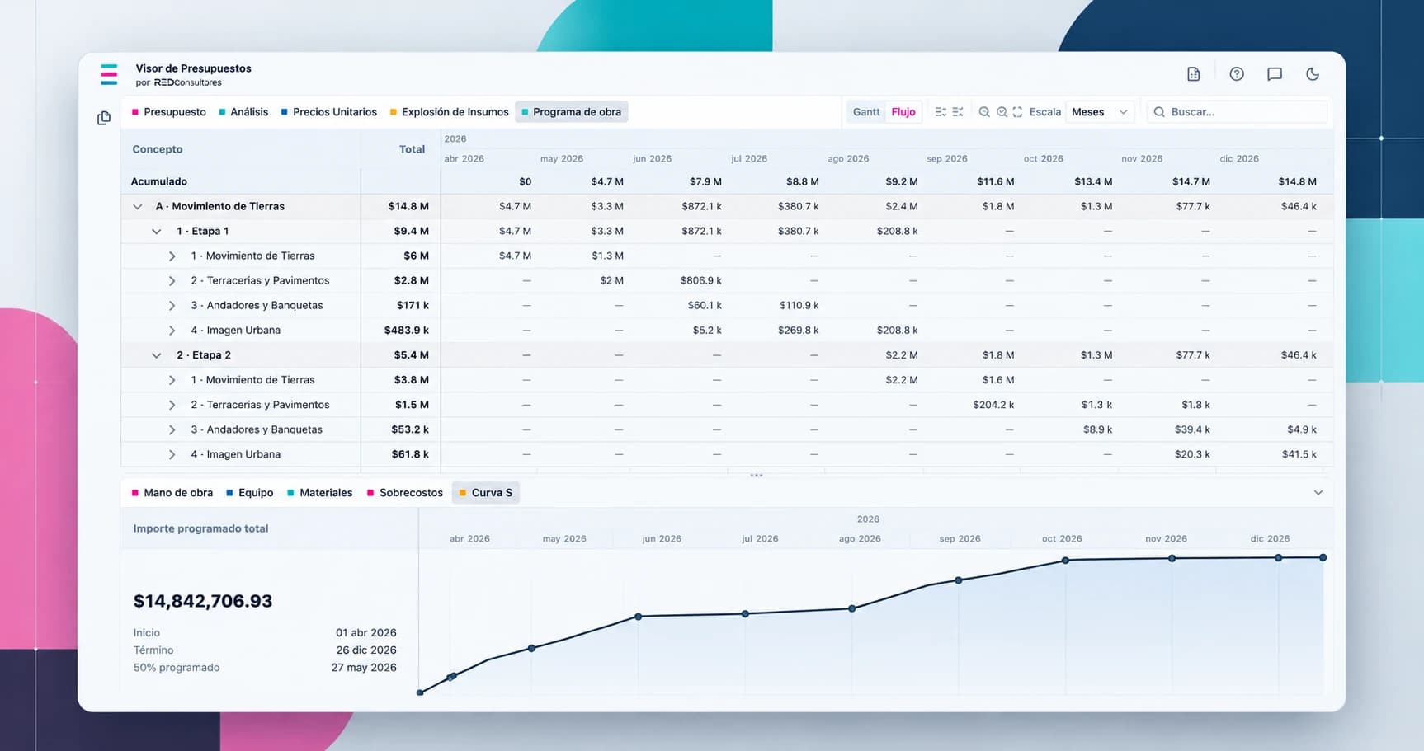1424x751 pixels.
Task: Expand 3 · Andadores y Banquetas under Etapa 1
Action: (172, 306)
